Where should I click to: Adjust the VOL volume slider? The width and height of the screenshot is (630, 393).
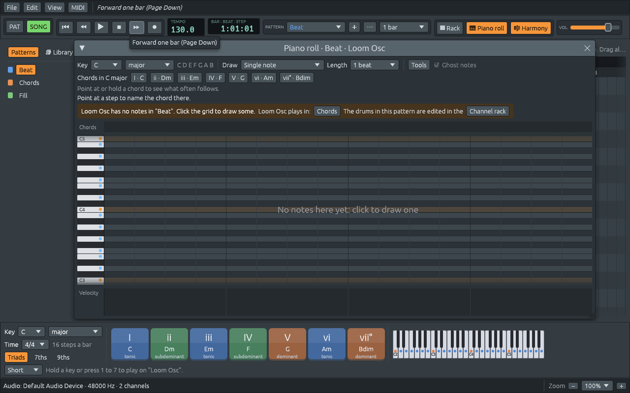[594, 28]
